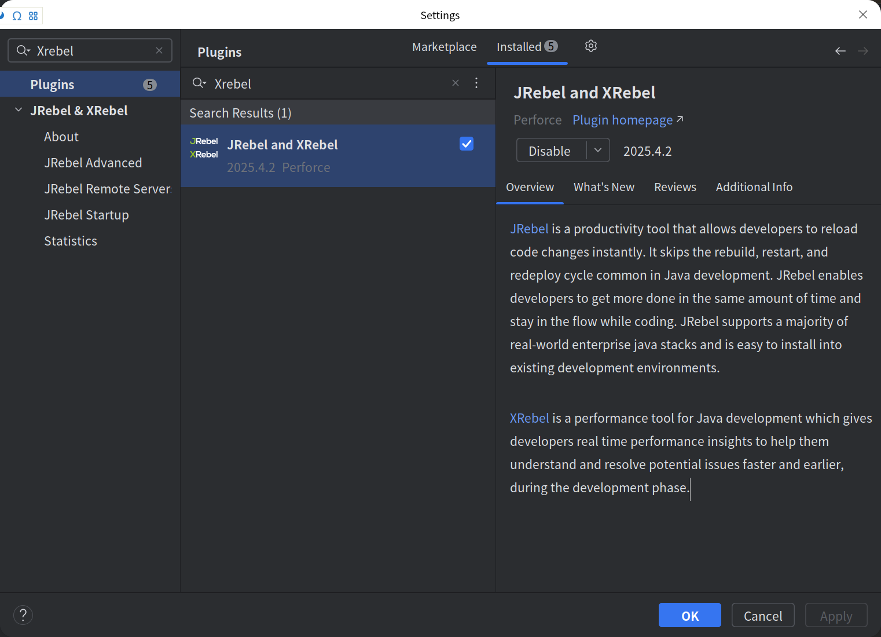The width and height of the screenshot is (881, 637).
Task: Click the JRebel XRebel plugin logo
Action: (x=204, y=148)
